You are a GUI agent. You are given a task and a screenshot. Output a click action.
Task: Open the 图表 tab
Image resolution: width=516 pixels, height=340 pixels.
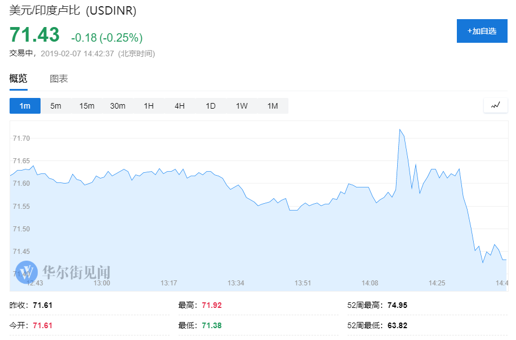pyautogui.click(x=59, y=79)
